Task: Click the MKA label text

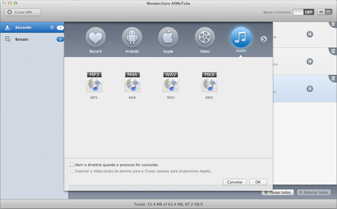Action: [209, 97]
